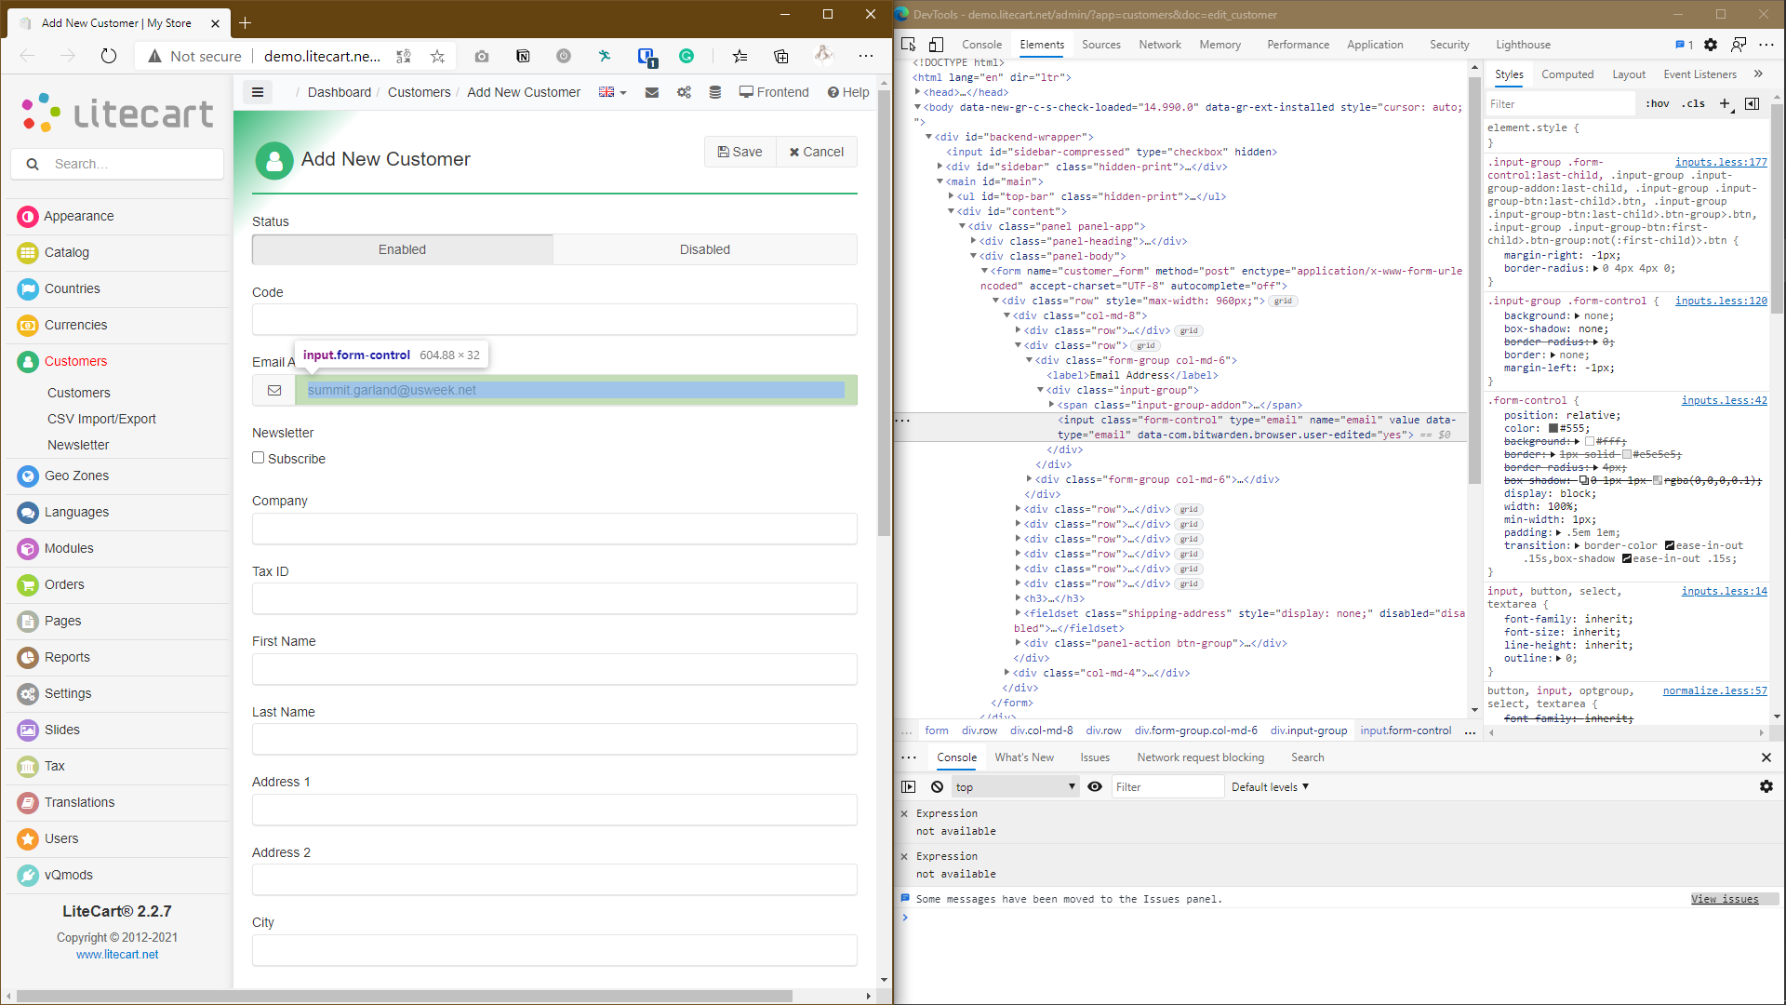
Task: Open Languages via its sidebar icon
Action: click(x=28, y=512)
